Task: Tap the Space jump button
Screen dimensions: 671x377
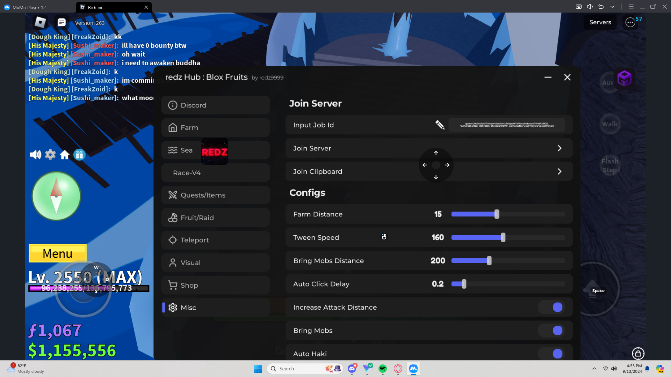Action: tap(593, 289)
